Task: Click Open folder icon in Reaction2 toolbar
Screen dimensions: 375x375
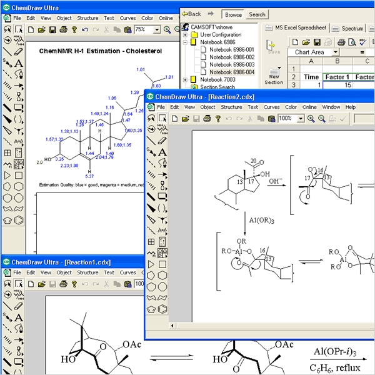Action: pyautogui.click(x=186, y=119)
